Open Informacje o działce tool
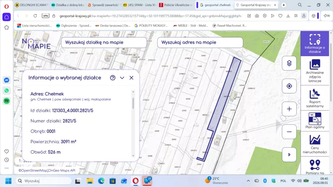Image resolution: width=333 pixels, height=187 pixels. (315, 44)
